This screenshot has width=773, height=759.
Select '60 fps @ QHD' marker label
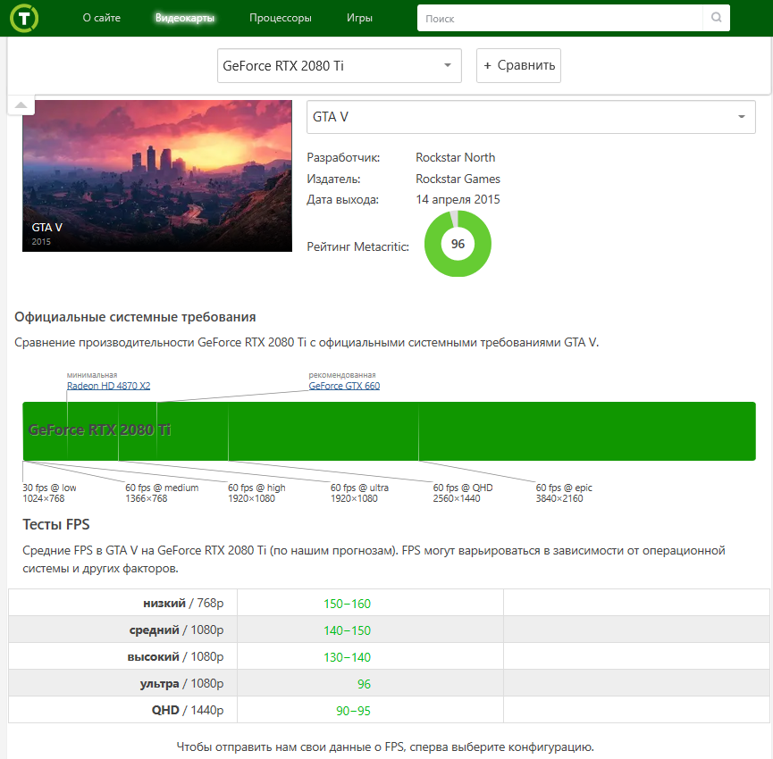[463, 493]
